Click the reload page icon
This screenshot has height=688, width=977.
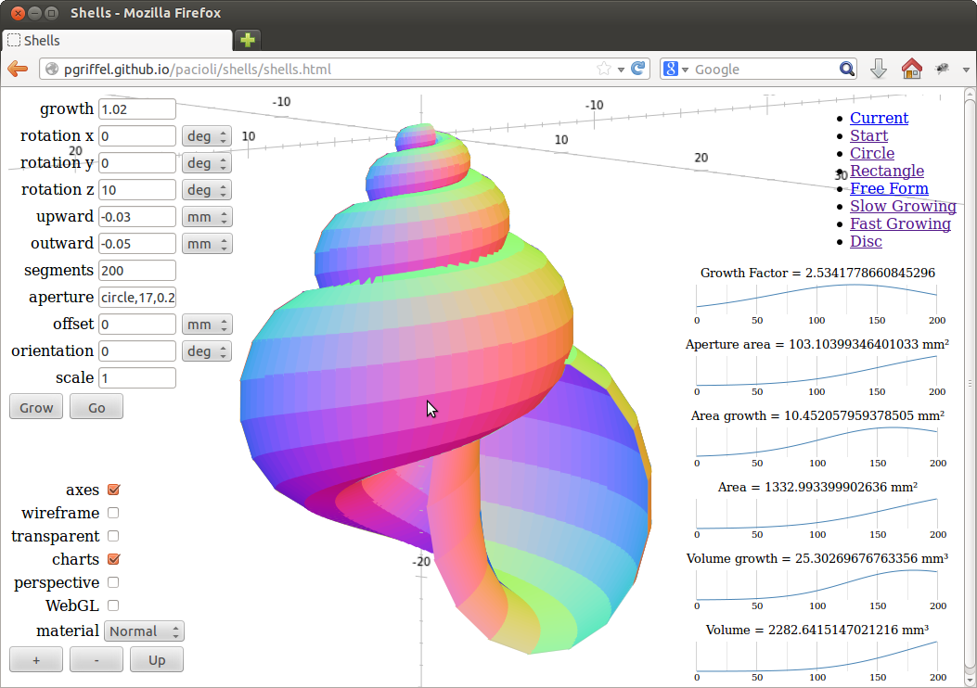637,68
